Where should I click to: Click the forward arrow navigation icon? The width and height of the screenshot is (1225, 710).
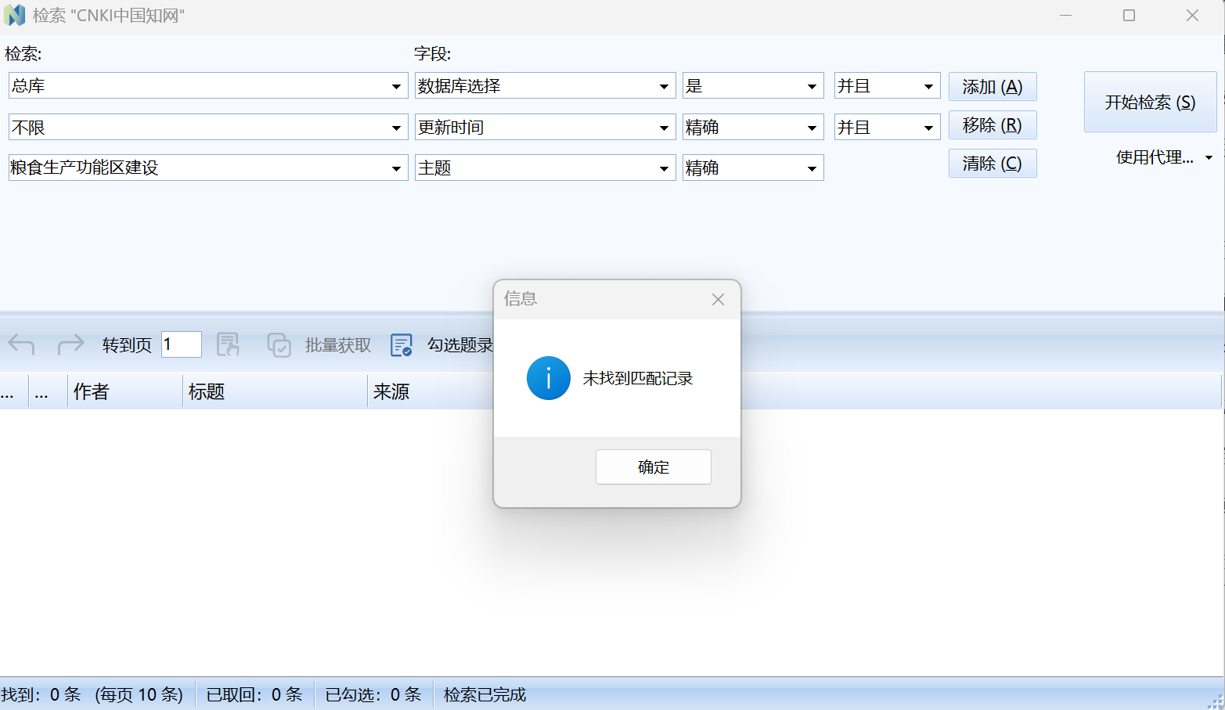[x=70, y=344]
